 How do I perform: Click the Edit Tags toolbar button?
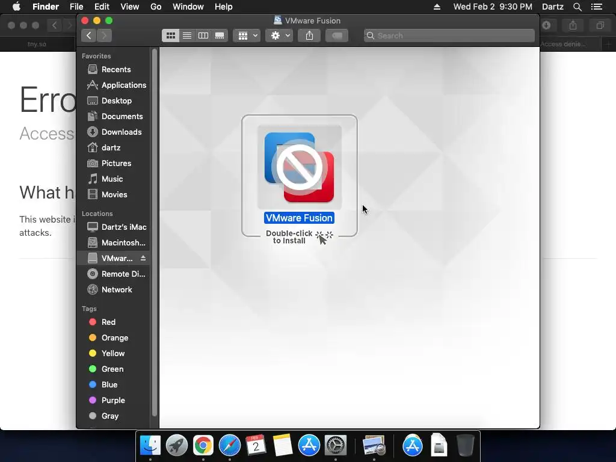337,35
